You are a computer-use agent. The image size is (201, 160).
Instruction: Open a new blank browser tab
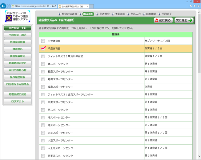pos(91,6)
